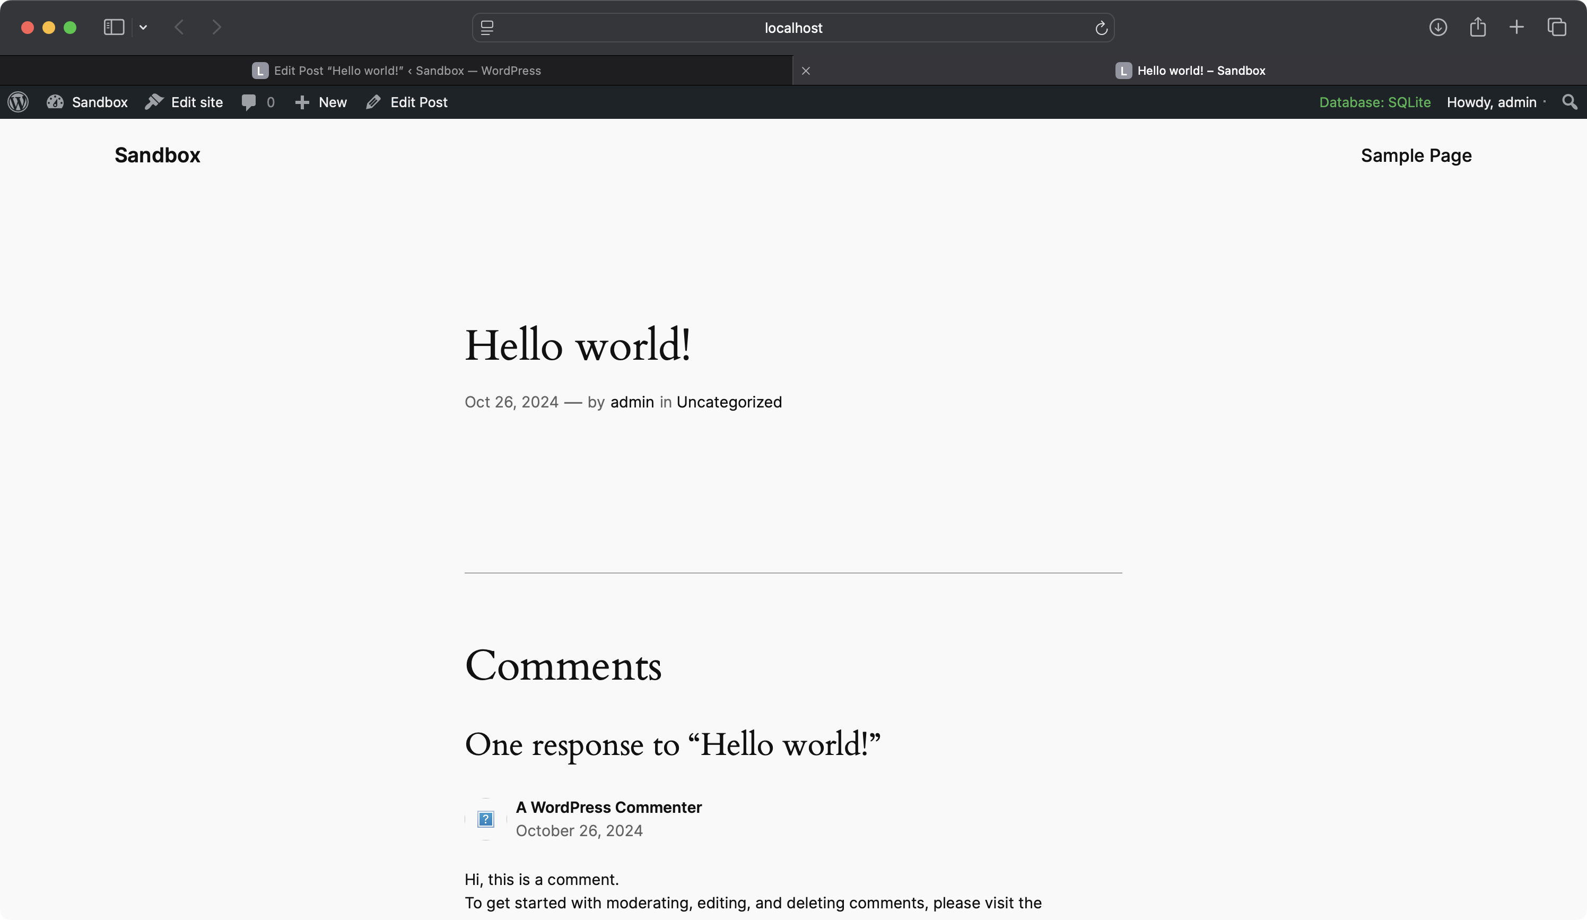Reload the page with the refresh icon
The image size is (1587, 920).
click(1101, 28)
